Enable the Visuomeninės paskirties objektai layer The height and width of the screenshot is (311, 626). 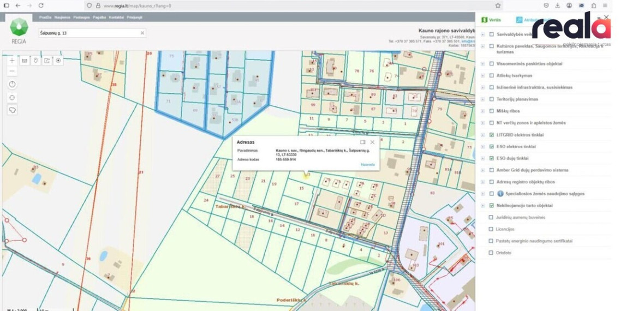tap(491, 64)
